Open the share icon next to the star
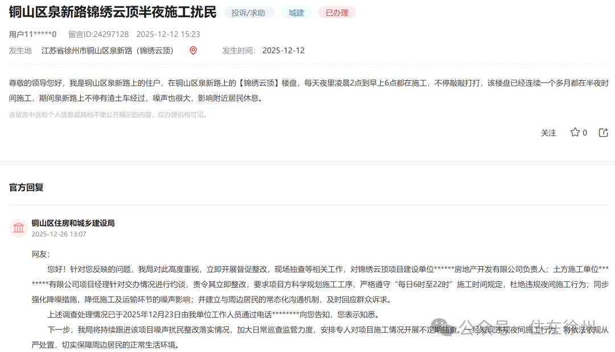Image resolution: width=615 pixels, height=352 pixels. [x=603, y=132]
